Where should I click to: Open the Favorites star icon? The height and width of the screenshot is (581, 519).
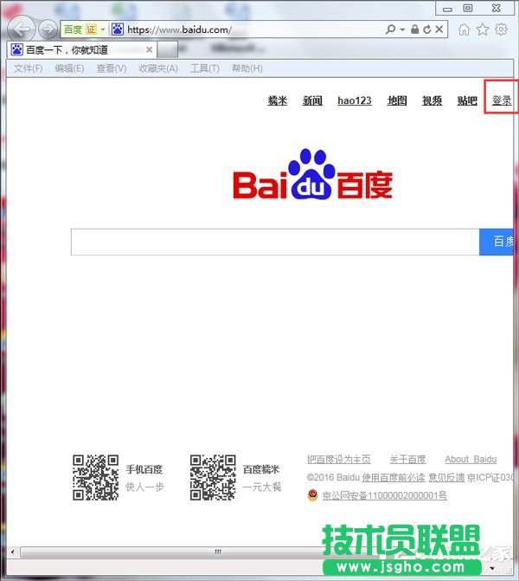tap(482, 29)
